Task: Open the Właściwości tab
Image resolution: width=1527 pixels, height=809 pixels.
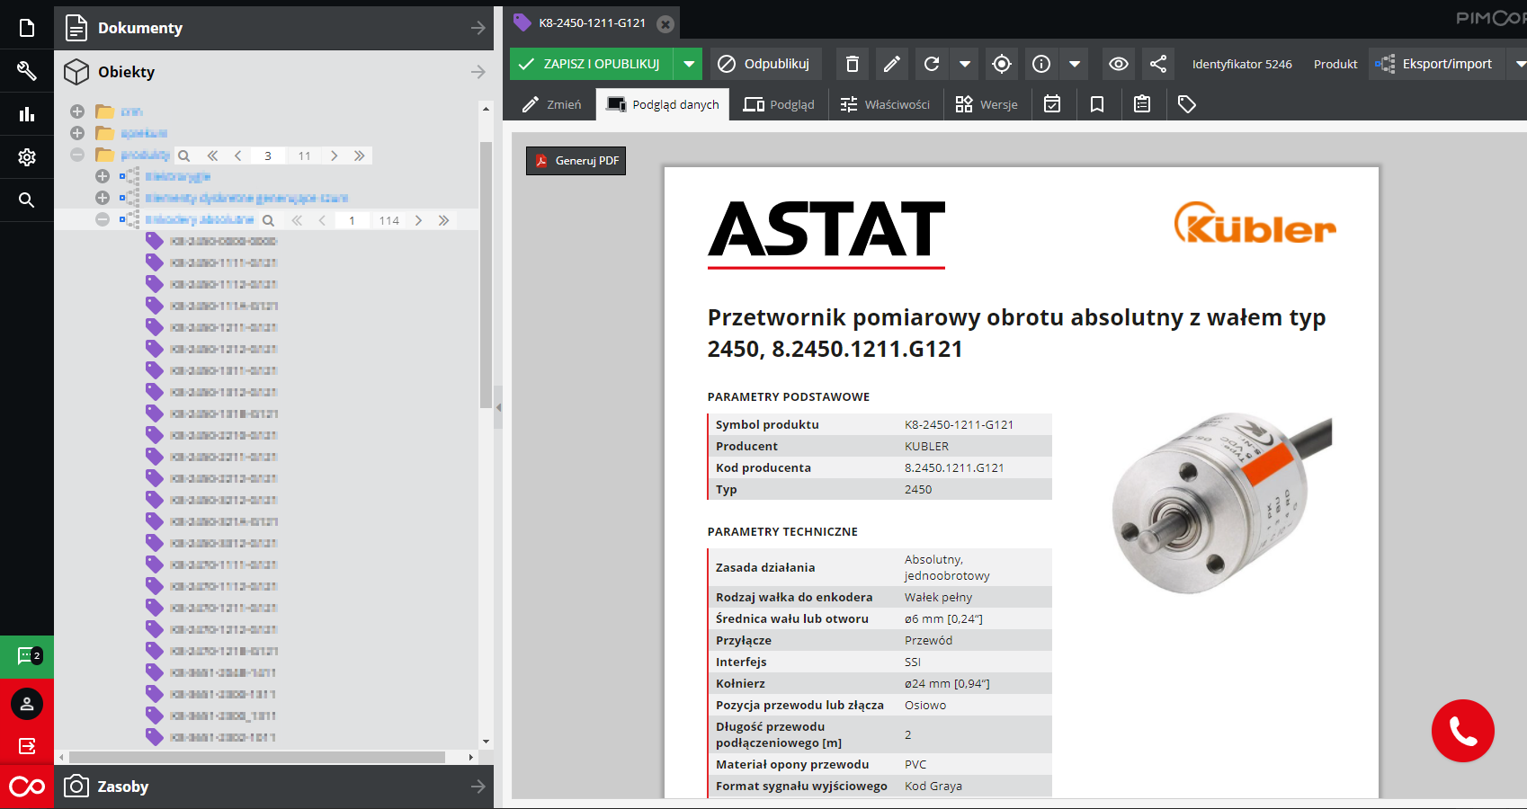Action: tap(885, 104)
